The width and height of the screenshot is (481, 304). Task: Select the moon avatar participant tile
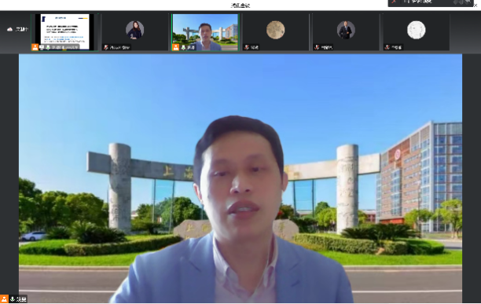coord(275,32)
